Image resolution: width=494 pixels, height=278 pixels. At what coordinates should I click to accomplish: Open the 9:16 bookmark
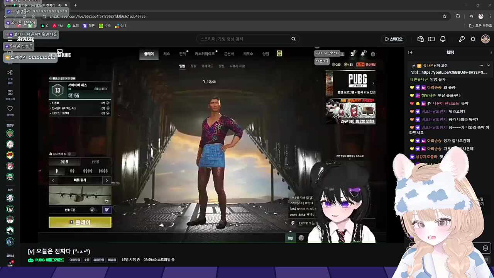120,26
